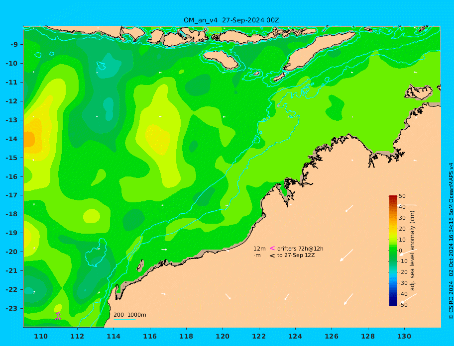Click the magenta drifter track near 111E

point(58,316)
